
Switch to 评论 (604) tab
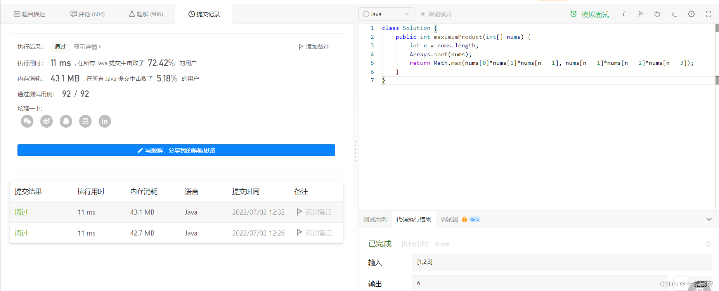(88, 14)
